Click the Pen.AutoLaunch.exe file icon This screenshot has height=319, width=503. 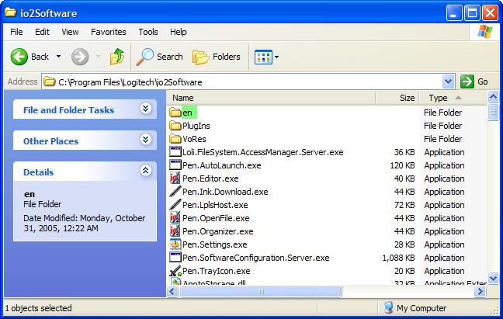pyautogui.click(x=175, y=165)
